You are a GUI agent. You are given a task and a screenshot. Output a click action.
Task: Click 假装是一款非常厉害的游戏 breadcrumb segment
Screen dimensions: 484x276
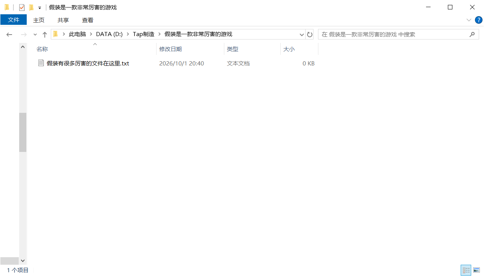[198, 34]
